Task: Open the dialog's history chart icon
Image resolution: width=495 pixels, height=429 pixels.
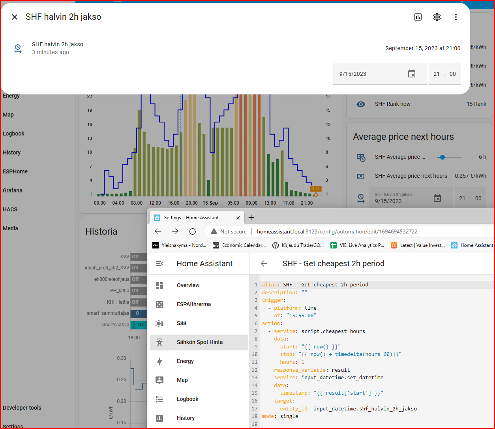Action: coord(418,17)
